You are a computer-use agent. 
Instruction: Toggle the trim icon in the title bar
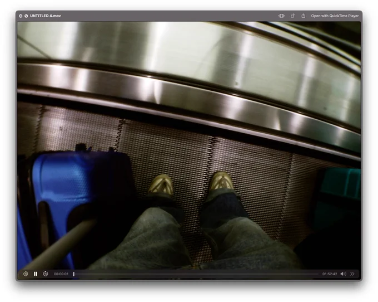[281, 16]
